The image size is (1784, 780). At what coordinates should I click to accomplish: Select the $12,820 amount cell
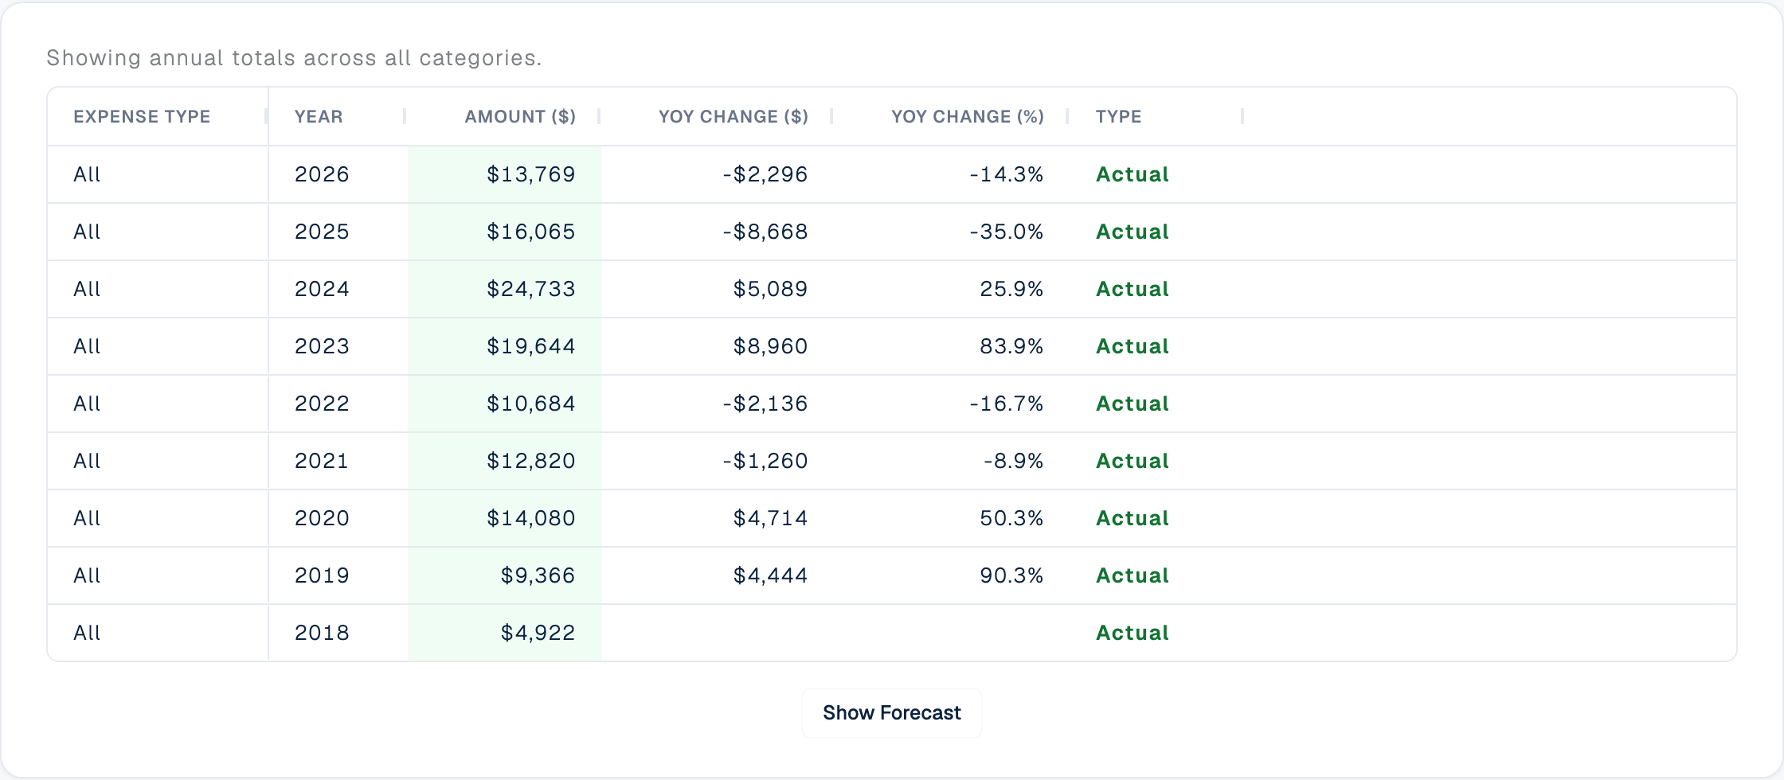pos(505,461)
